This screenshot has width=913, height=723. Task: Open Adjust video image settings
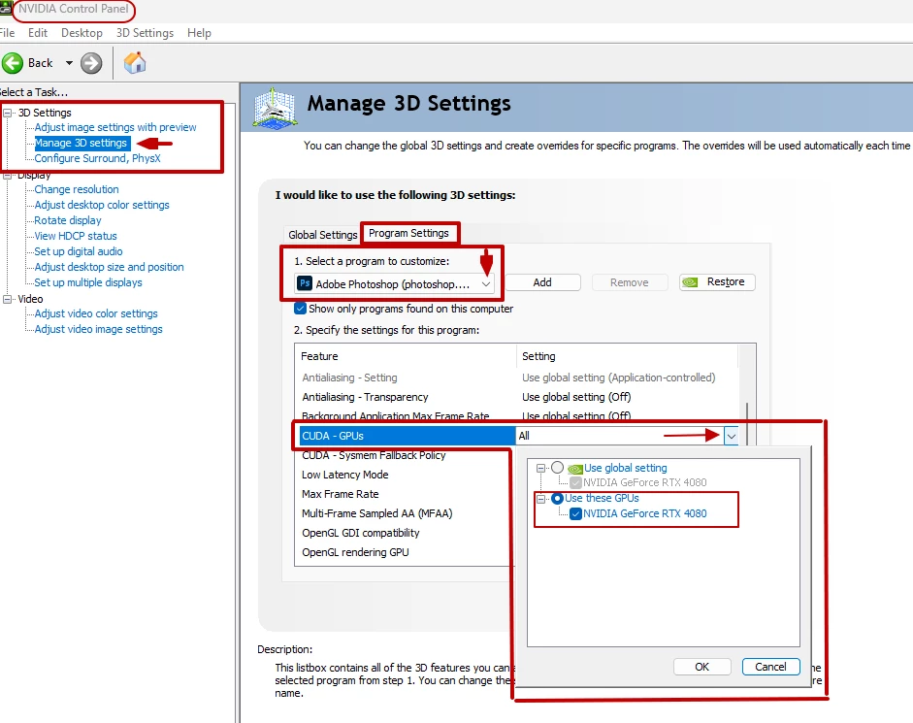click(98, 329)
